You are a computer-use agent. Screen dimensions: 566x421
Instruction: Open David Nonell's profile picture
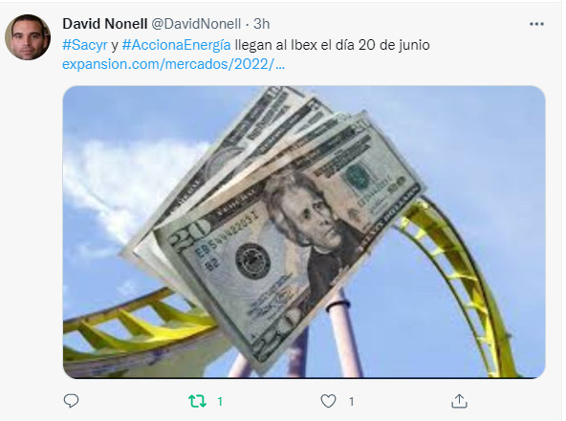tap(28, 37)
